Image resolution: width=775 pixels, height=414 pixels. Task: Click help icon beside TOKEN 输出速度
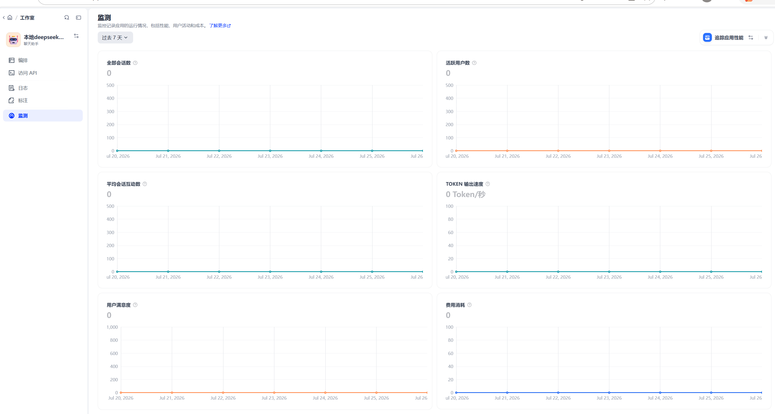[x=488, y=184]
